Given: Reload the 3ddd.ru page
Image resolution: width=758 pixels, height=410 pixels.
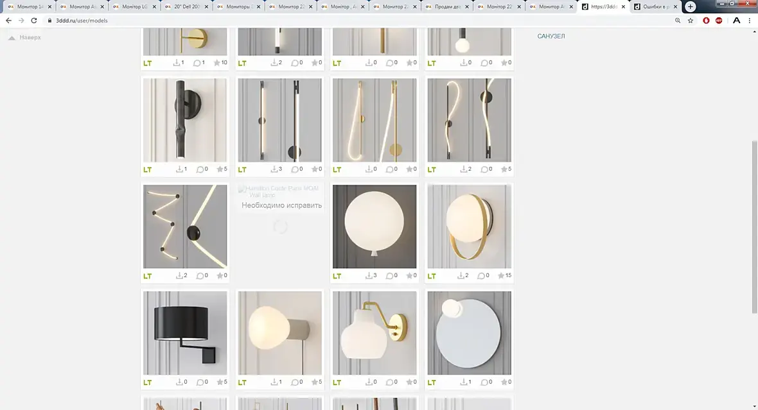Looking at the screenshot, I should 34,21.
